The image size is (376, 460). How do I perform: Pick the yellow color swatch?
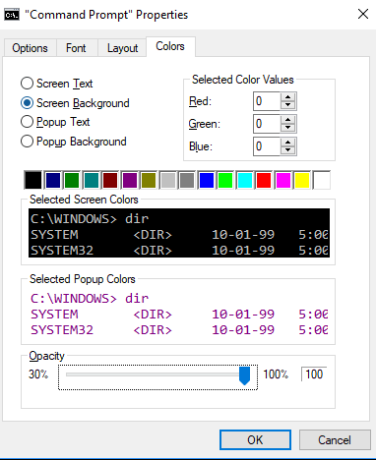(x=302, y=180)
